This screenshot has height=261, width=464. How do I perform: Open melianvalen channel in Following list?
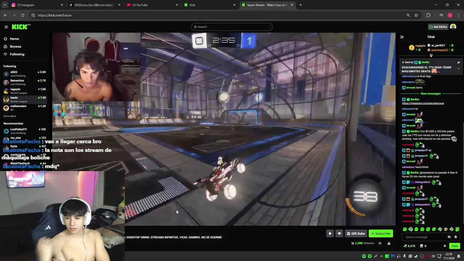(25, 108)
